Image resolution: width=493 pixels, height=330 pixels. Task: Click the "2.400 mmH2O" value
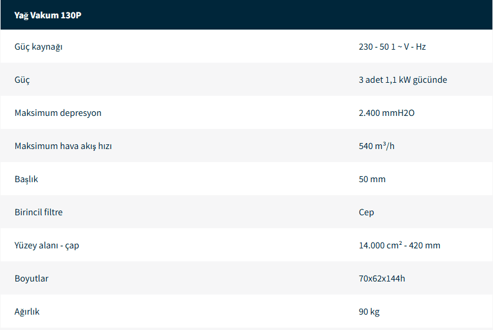click(x=387, y=113)
